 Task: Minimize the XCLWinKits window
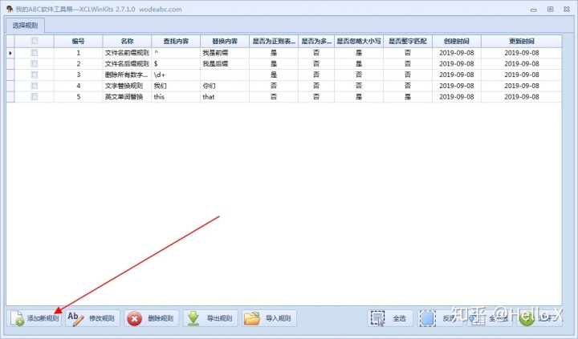coord(533,10)
